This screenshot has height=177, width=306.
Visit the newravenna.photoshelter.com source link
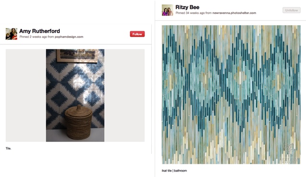234,13
